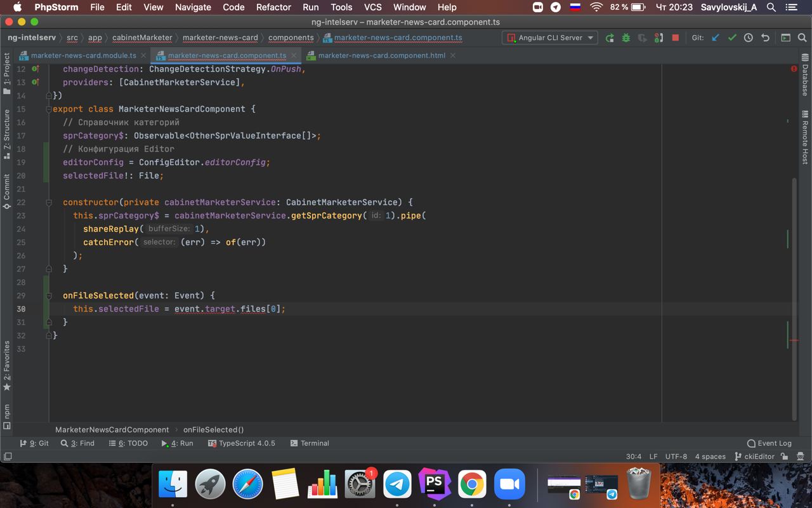Click red error indicator atop editor scrollbar
Image resolution: width=812 pixels, height=508 pixels.
[794, 69]
